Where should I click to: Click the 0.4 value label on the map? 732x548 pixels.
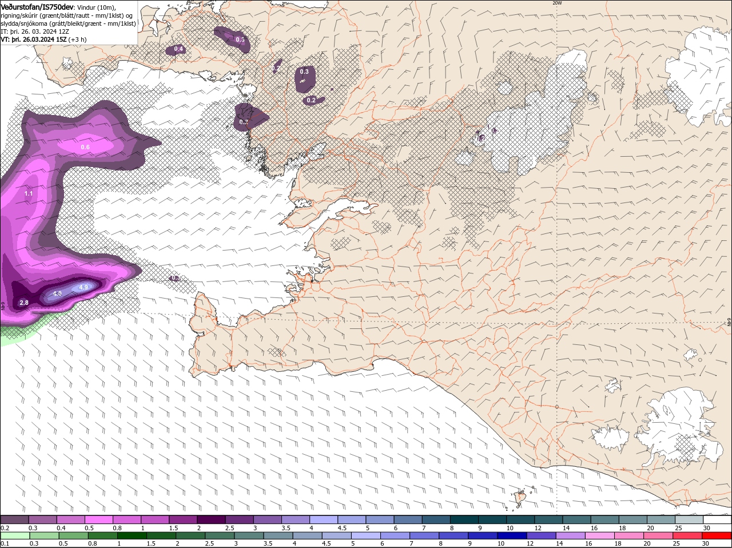[x=178, y=49]
